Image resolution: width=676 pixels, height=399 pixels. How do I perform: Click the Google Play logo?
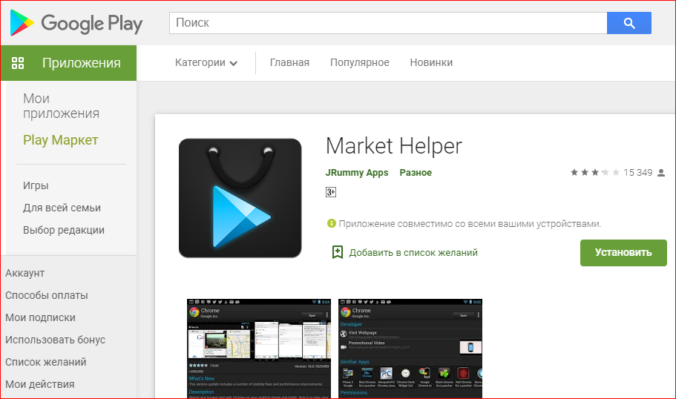coord(76,23)
